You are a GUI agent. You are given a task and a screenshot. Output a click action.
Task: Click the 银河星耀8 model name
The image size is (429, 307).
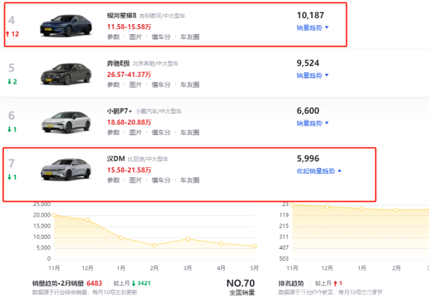click(x=121, y=15)
